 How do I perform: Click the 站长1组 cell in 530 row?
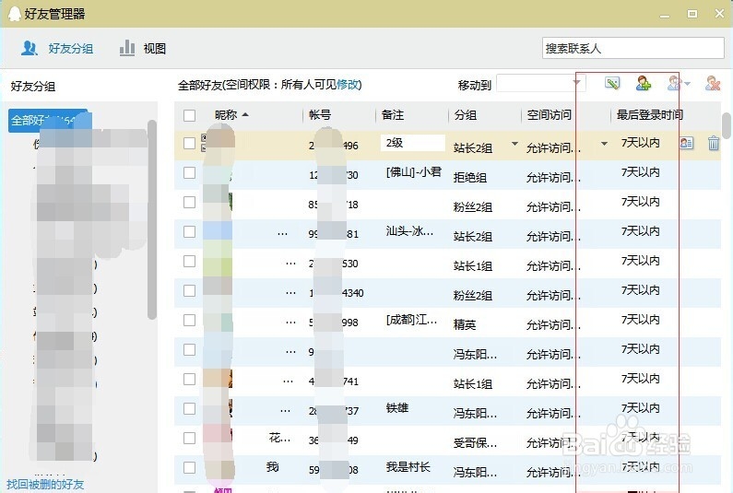coord(472,266)
